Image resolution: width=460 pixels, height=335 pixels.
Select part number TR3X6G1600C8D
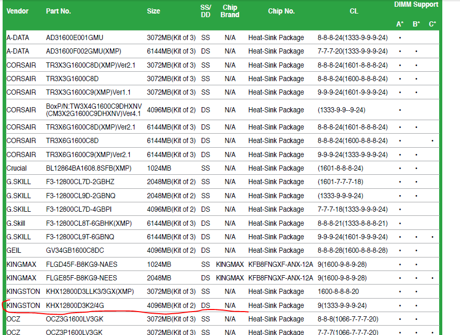[x=72, y=140]
